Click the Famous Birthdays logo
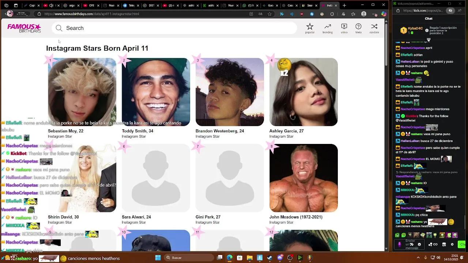468x263 pixels. (x=24, y=28)
